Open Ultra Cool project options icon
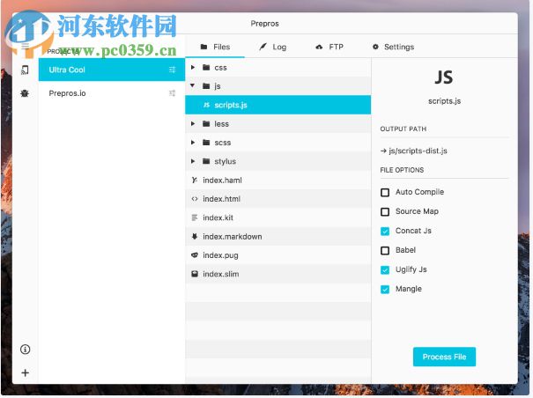Screen dimensions: 533x398 click(173, 70)
